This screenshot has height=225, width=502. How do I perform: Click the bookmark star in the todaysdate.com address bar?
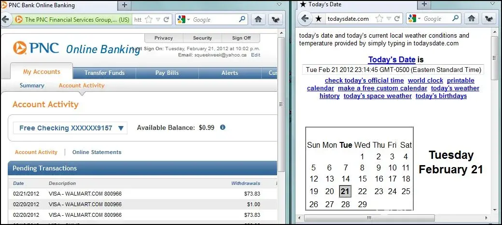379,18
